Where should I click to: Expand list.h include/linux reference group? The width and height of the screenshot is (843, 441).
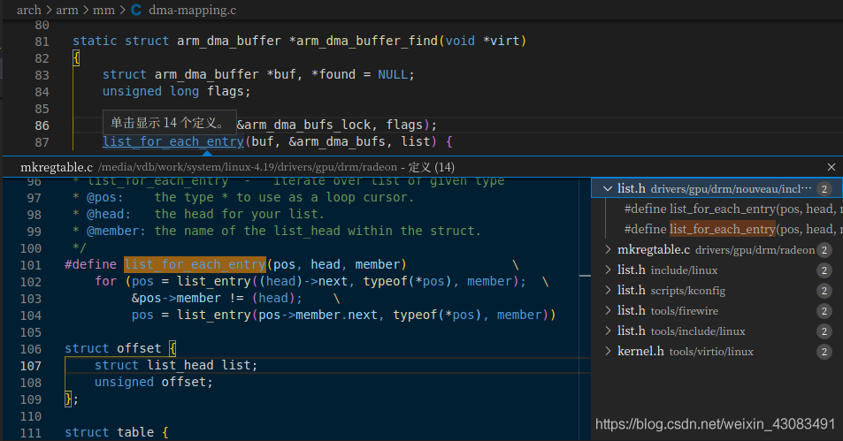[x=608, y=270]
